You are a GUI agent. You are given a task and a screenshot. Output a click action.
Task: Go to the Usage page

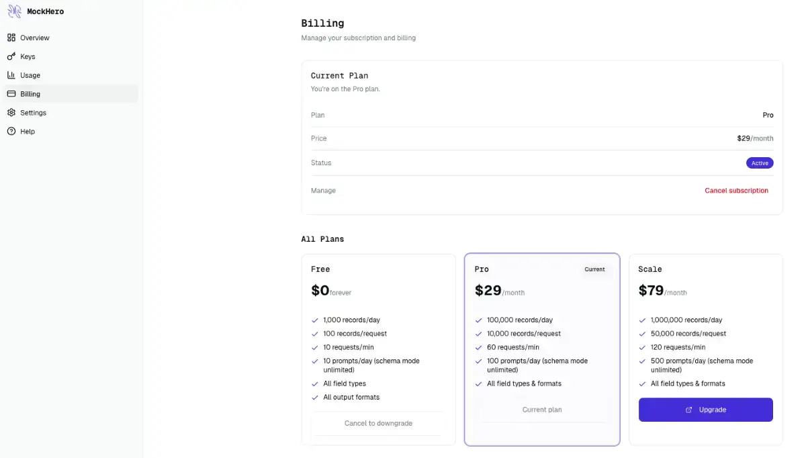click(30, 75)
